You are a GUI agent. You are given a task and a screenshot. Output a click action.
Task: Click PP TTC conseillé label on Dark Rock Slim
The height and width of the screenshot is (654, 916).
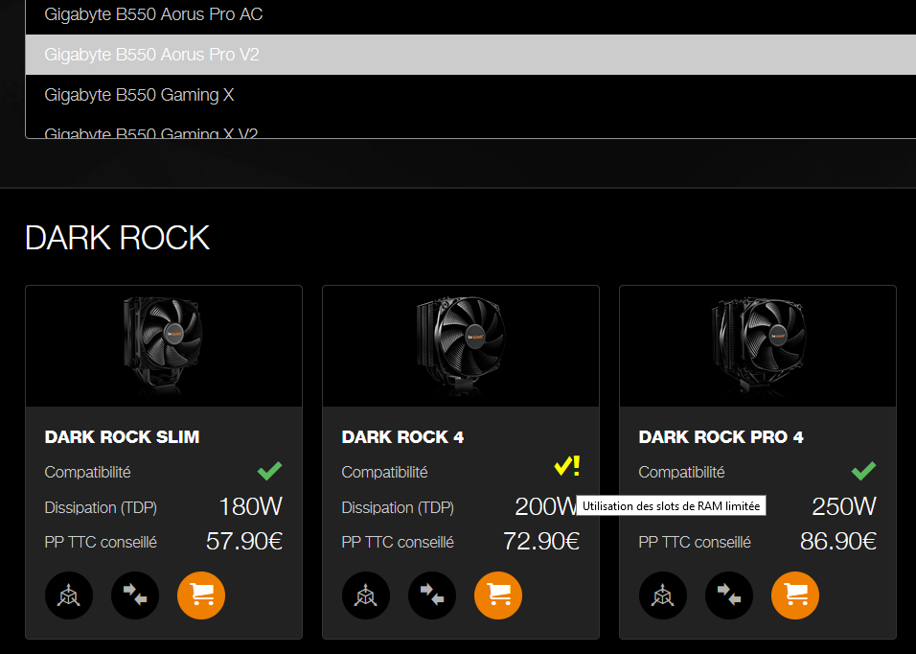[x=101, y=543]
